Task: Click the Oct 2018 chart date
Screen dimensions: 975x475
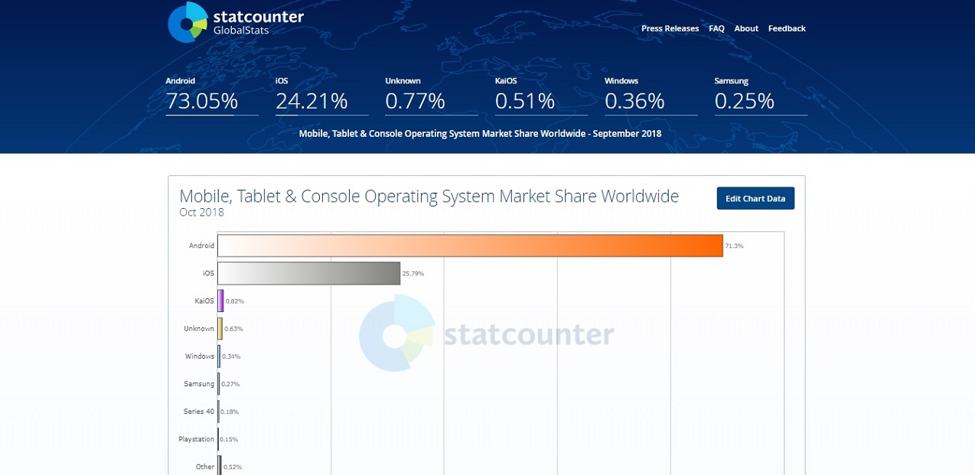Action: coord(202,212)
